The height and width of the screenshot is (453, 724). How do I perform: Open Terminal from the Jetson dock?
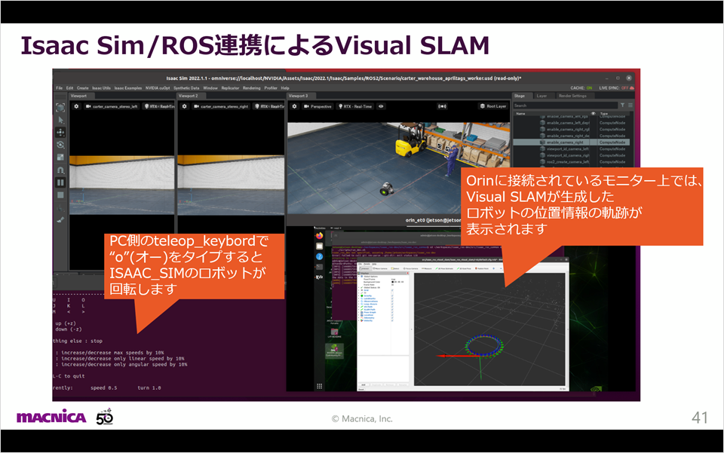coord(320,267)
